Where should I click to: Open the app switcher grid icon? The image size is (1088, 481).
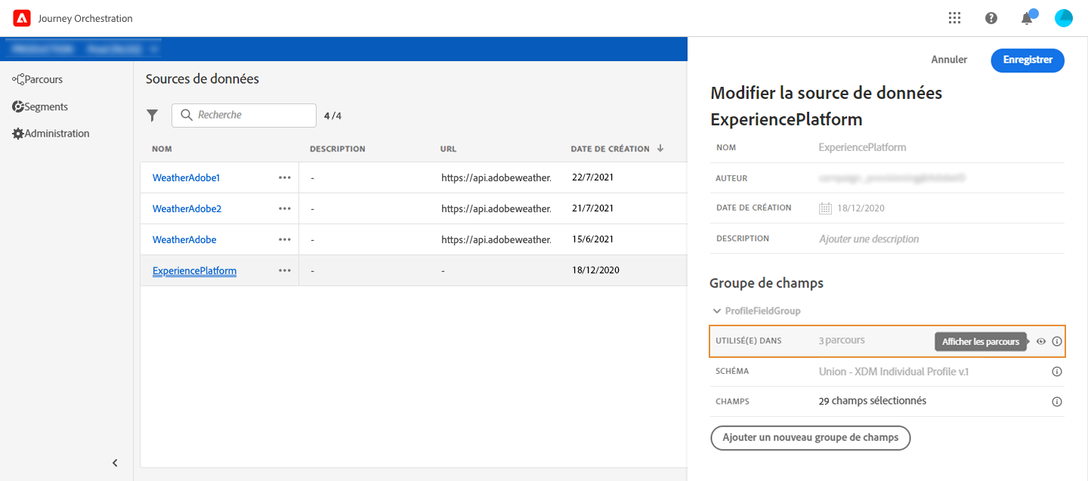(954, 18)
